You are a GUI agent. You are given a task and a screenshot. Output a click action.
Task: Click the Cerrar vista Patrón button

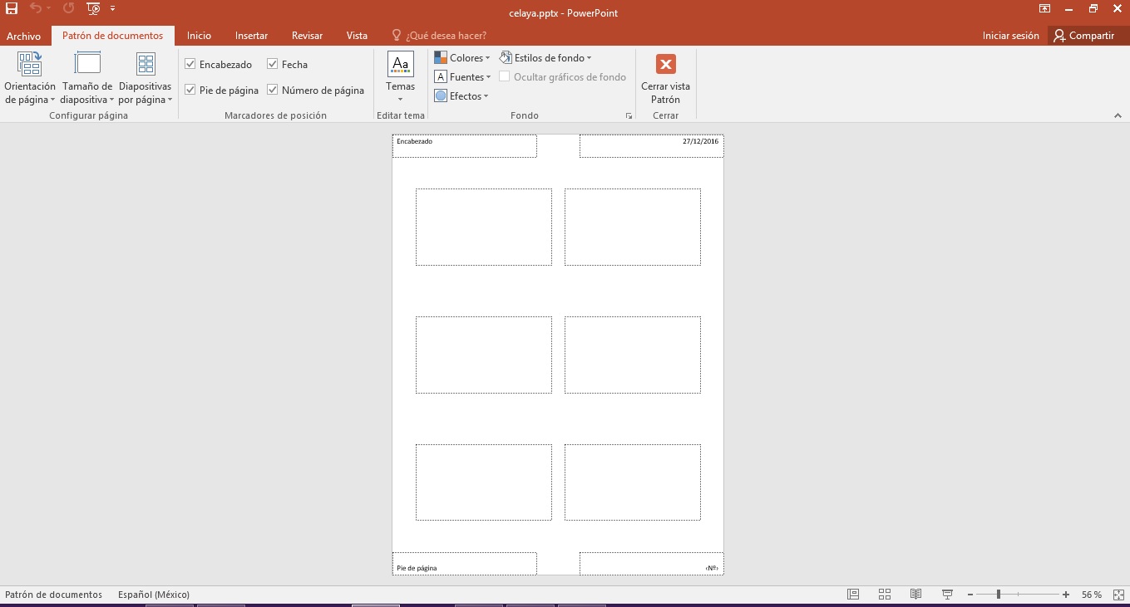665,79
